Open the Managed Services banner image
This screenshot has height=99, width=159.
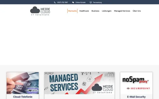pyautogui.click(x=79, y=83)
